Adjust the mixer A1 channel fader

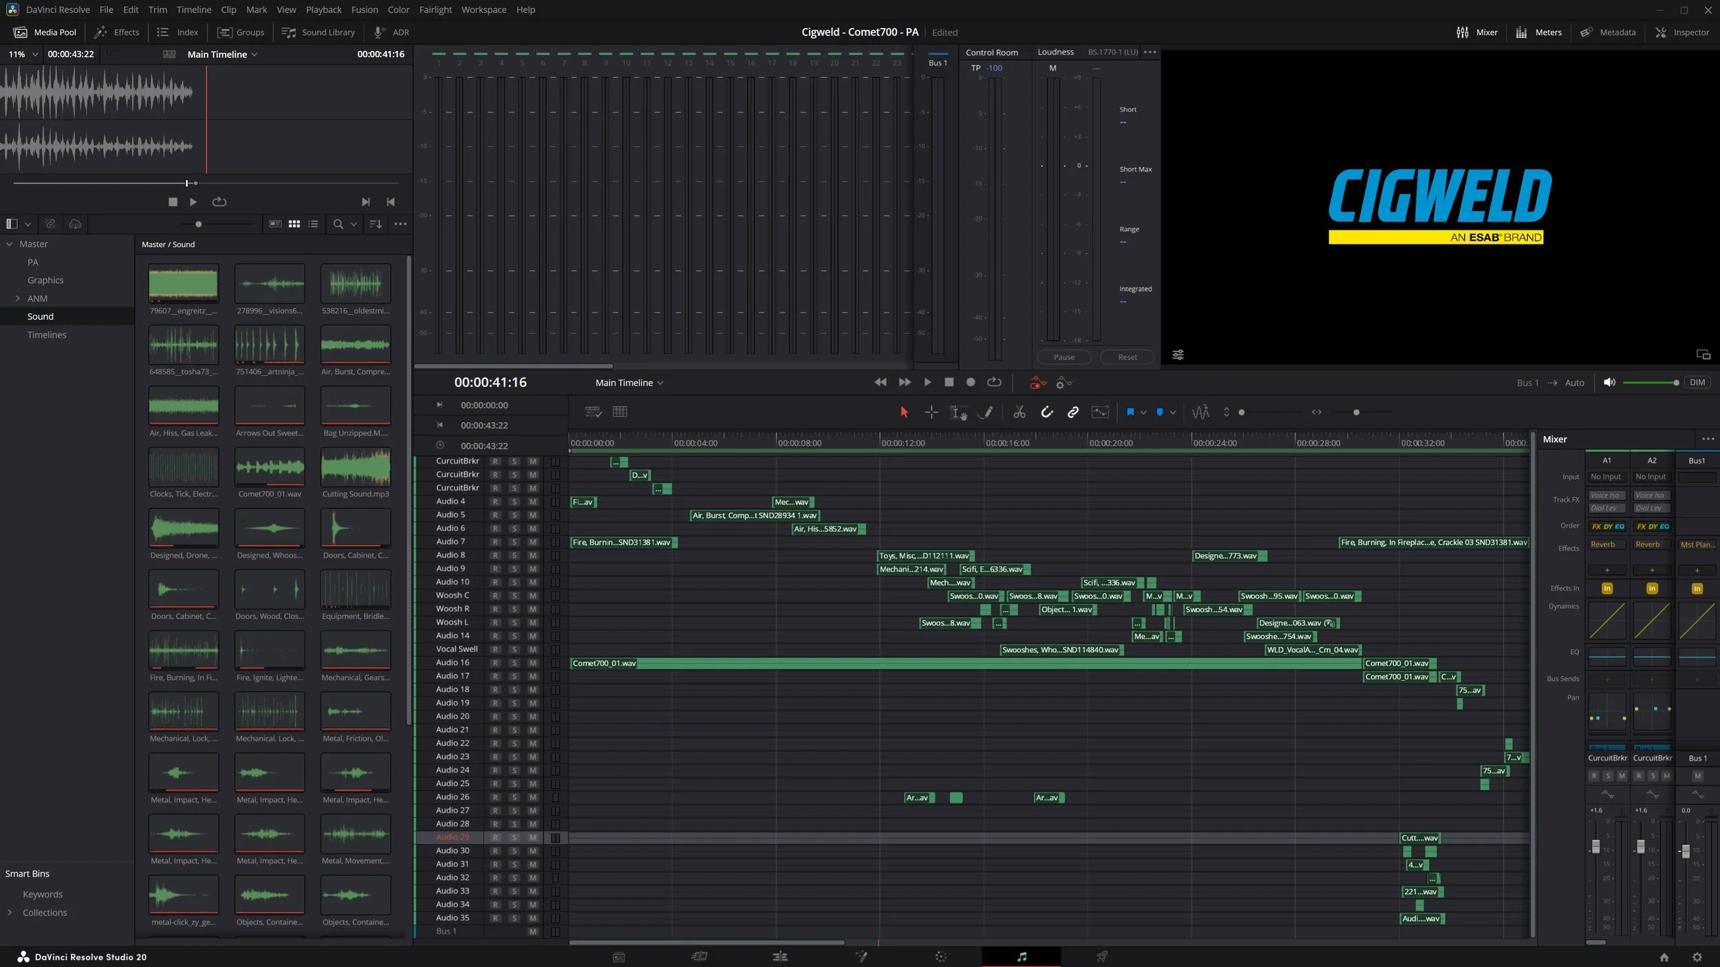click(x=1595, y=847)
